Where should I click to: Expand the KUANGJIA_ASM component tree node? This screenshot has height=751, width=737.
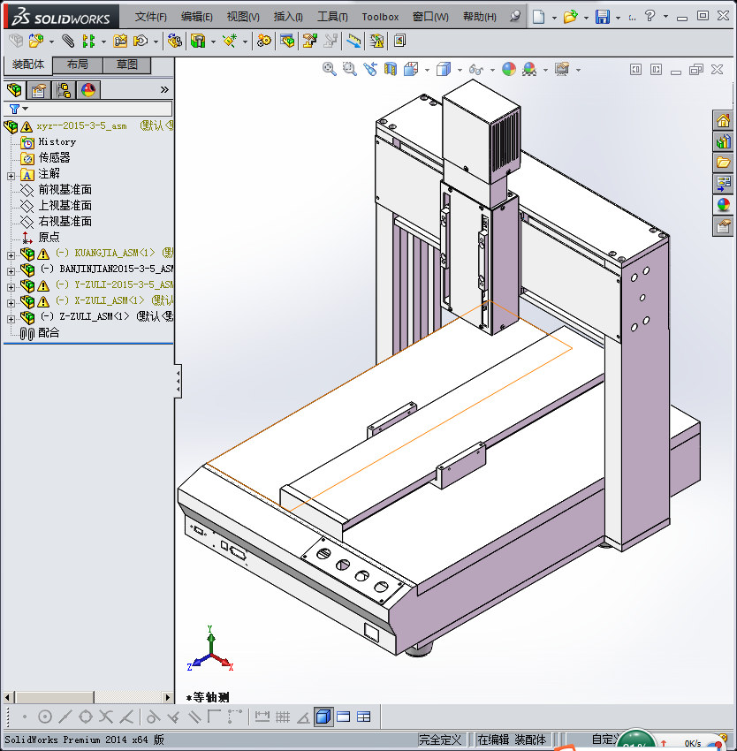(x=11, y=254)
